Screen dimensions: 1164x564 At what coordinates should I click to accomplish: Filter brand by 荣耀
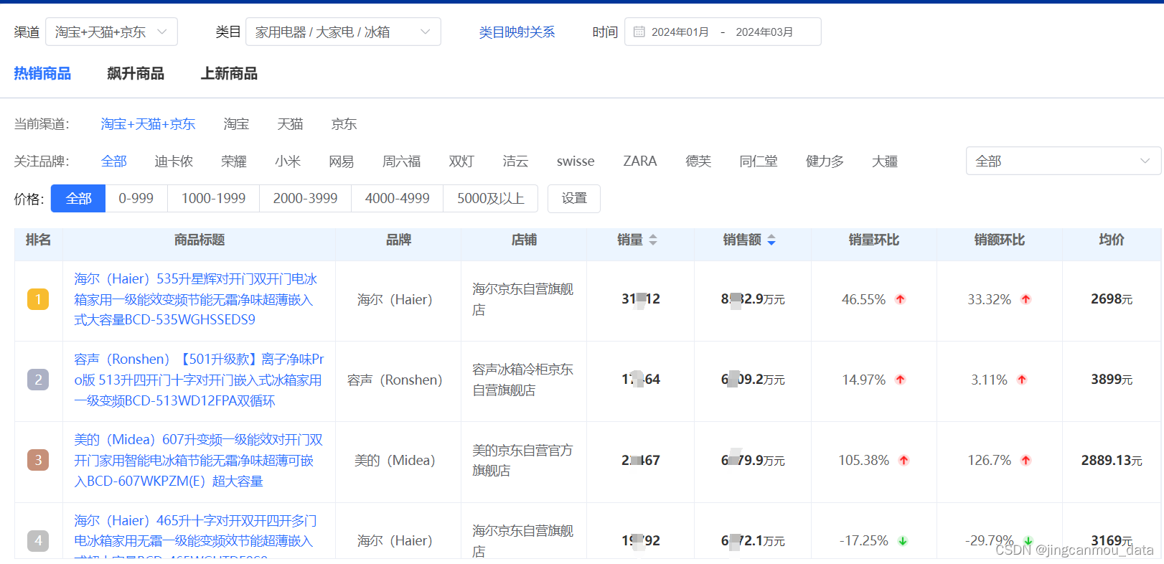[x=234, y=161]
